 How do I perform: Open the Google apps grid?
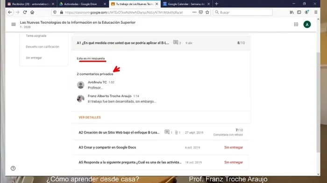tap(296, 24)
